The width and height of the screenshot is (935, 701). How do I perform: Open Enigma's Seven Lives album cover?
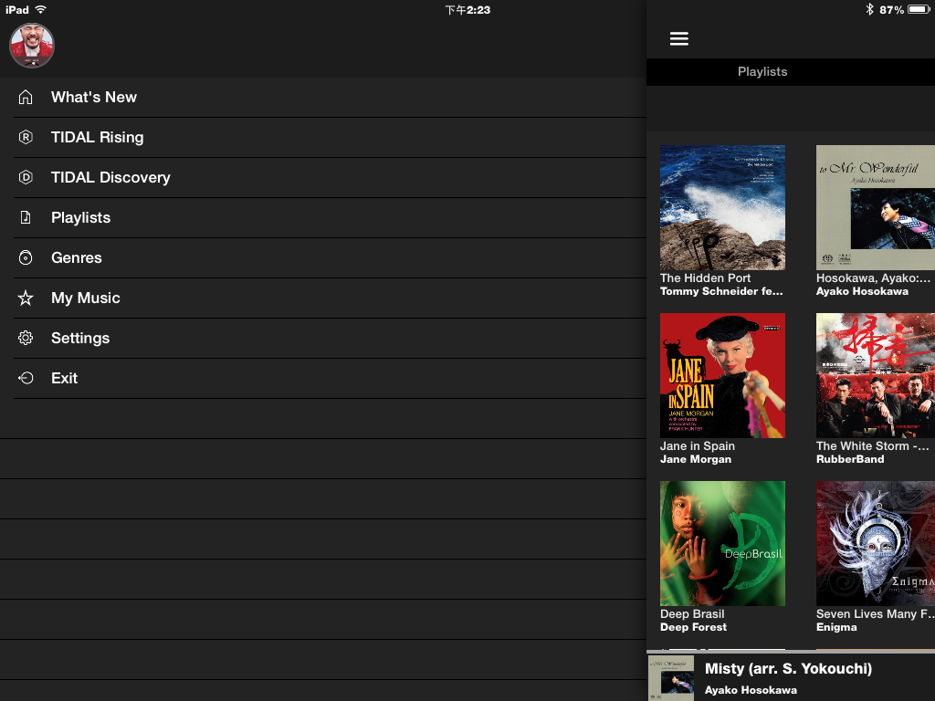(875, 543)
